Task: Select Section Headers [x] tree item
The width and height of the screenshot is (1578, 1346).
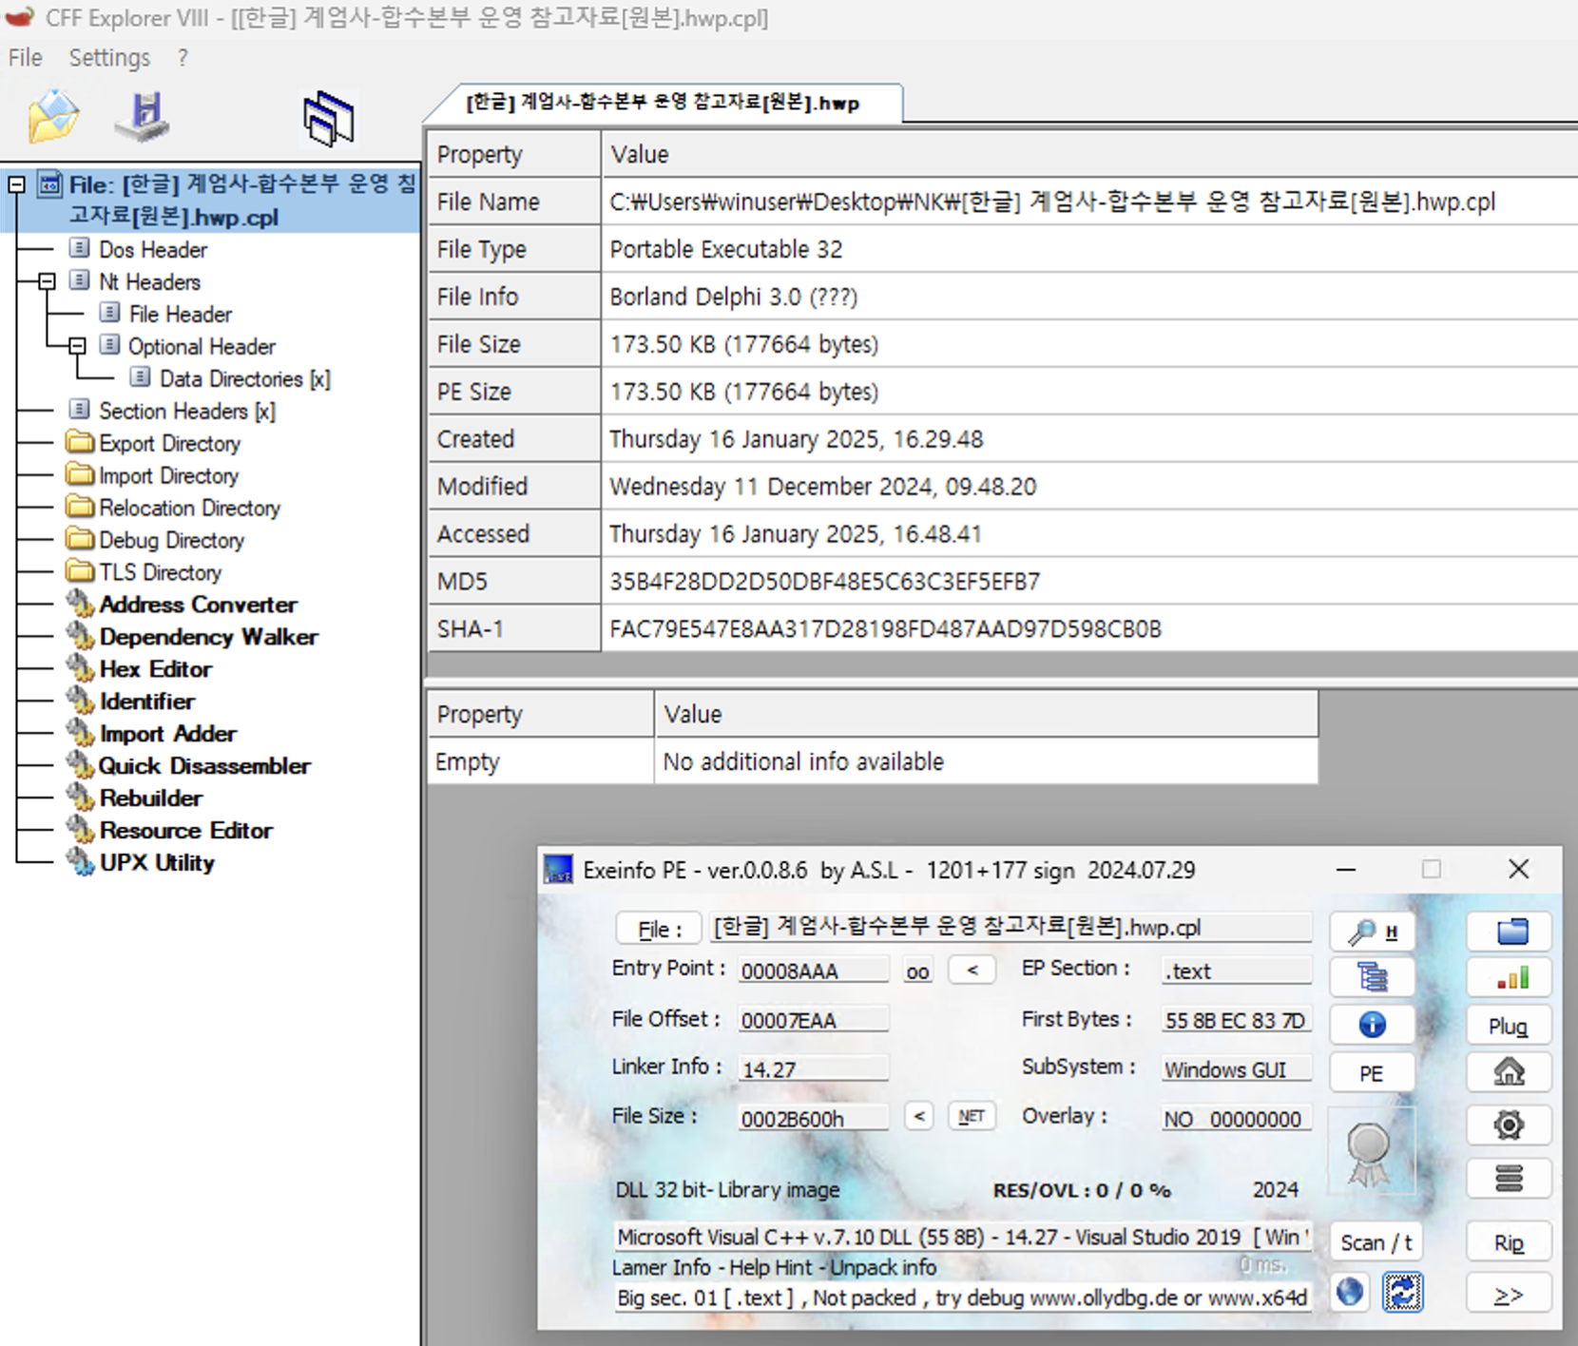Action: (x=186, y=412)
